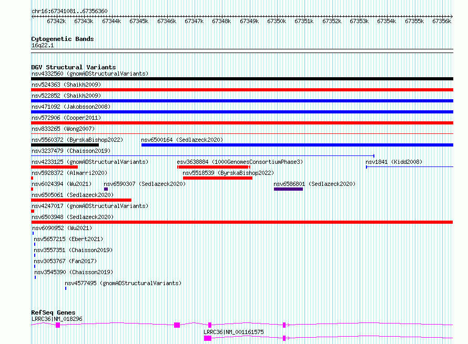Image resolution: width=468 pixels, height=344 pixels.
Task: Click the LRRC36|NM_001161575 gene label
Action: coord(233,332)
